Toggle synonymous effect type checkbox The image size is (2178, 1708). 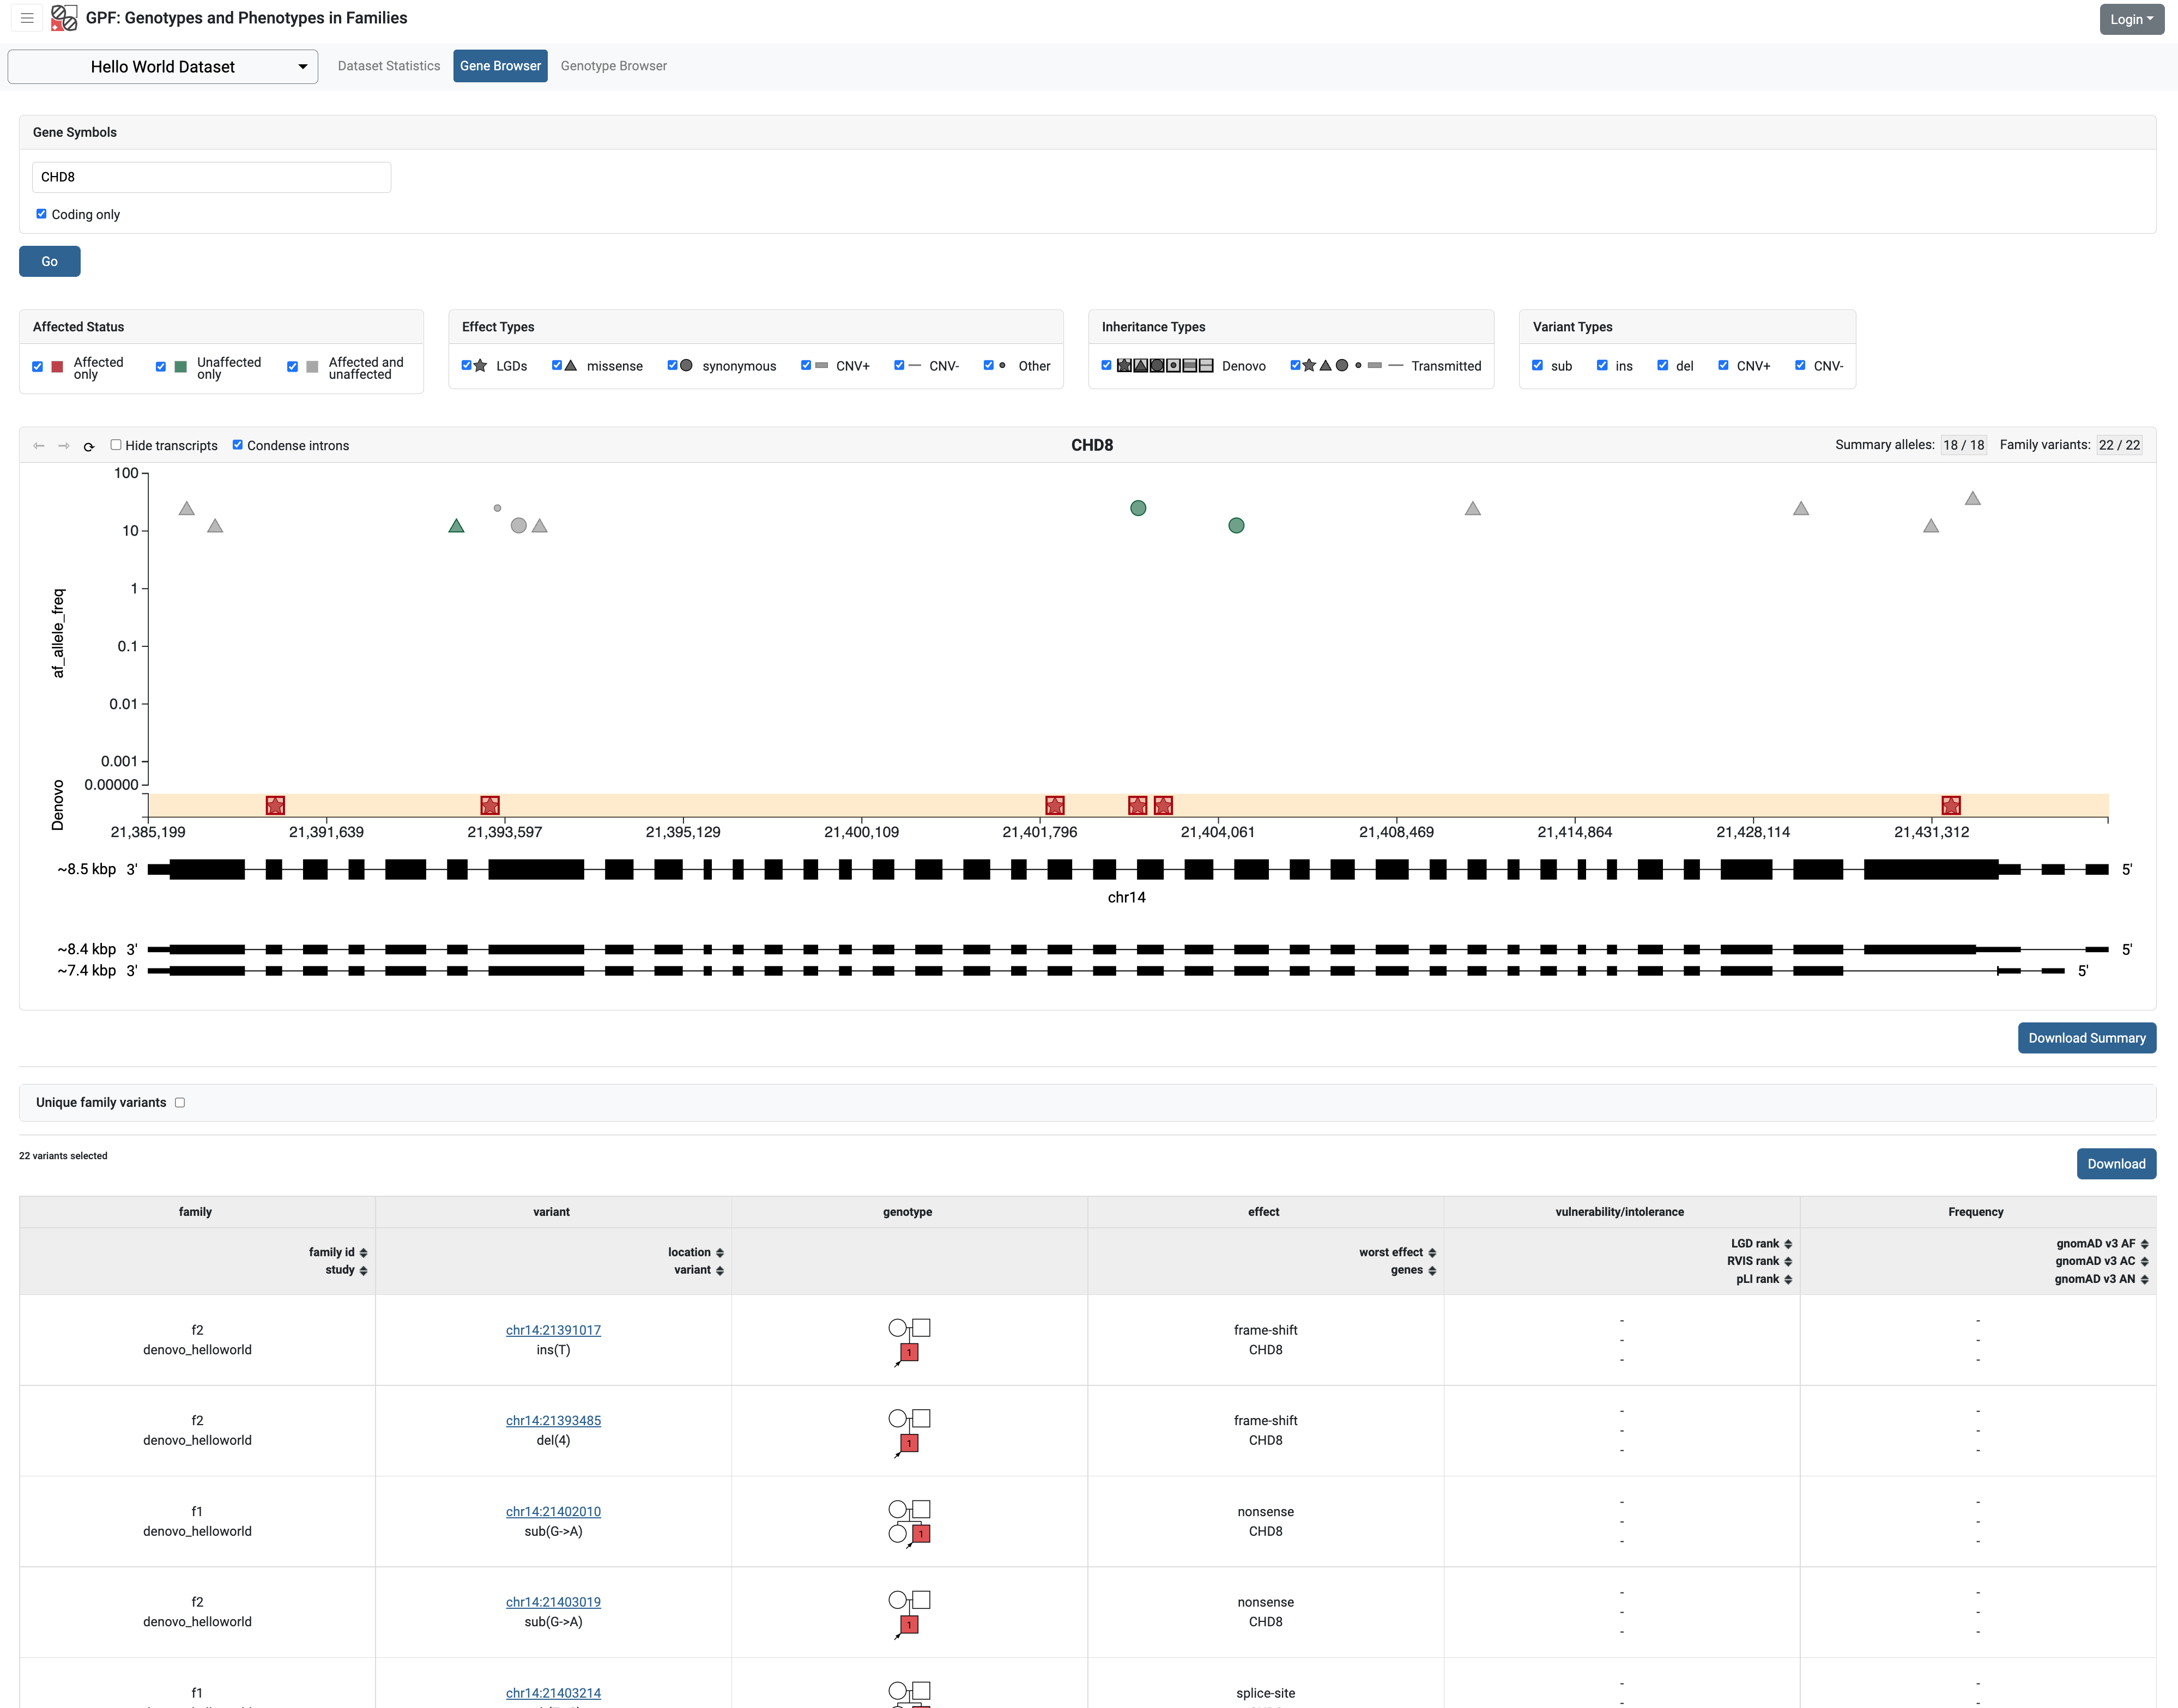672,365
